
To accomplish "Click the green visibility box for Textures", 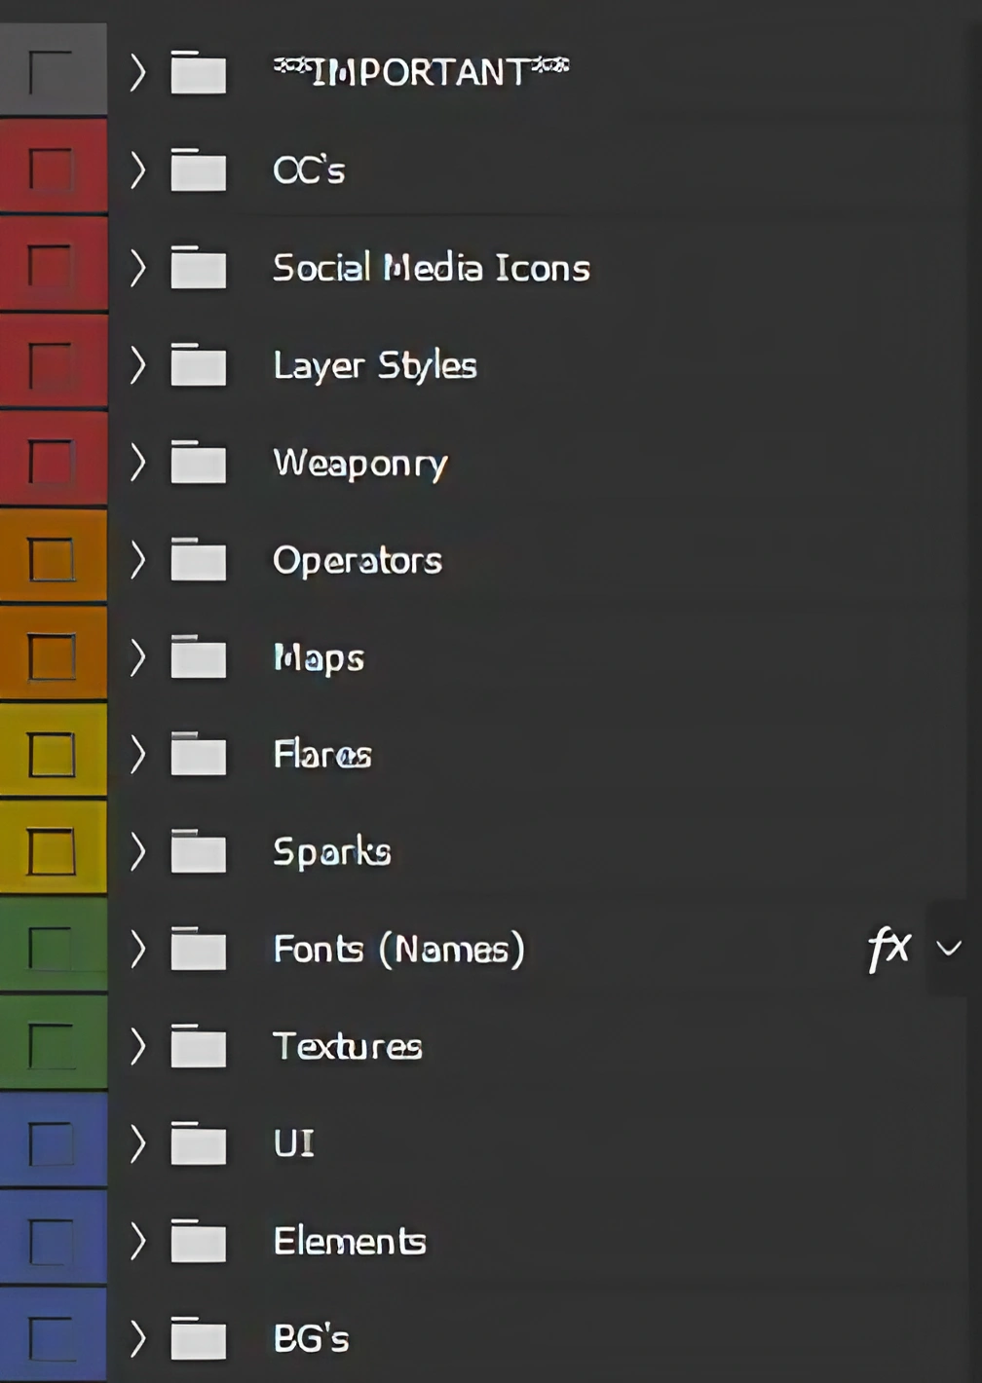I will click(52, 1045).
